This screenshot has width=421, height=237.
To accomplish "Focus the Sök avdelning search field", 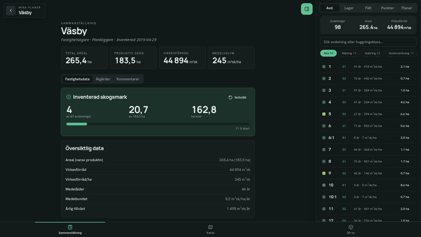I will (368, 42).
